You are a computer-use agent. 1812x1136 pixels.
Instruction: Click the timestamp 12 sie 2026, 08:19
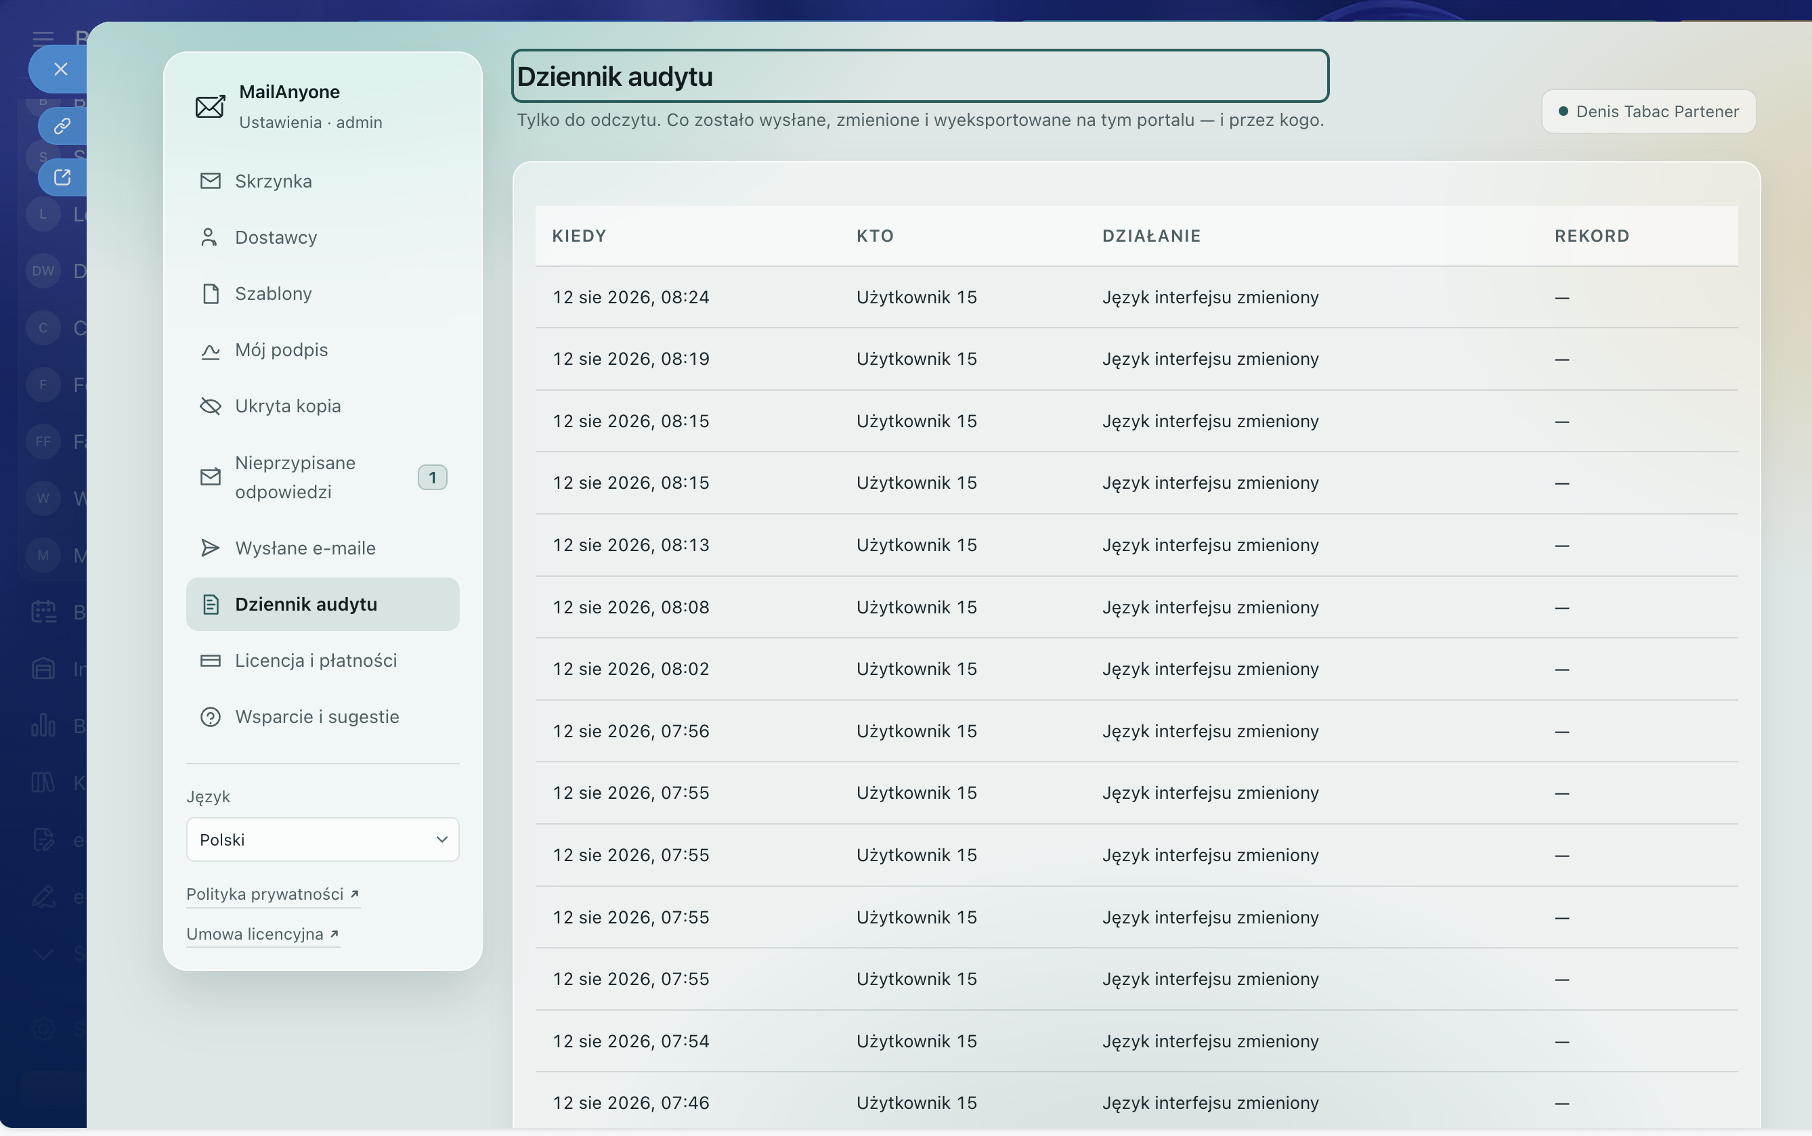pyautogui.click(x=631, y=359)
